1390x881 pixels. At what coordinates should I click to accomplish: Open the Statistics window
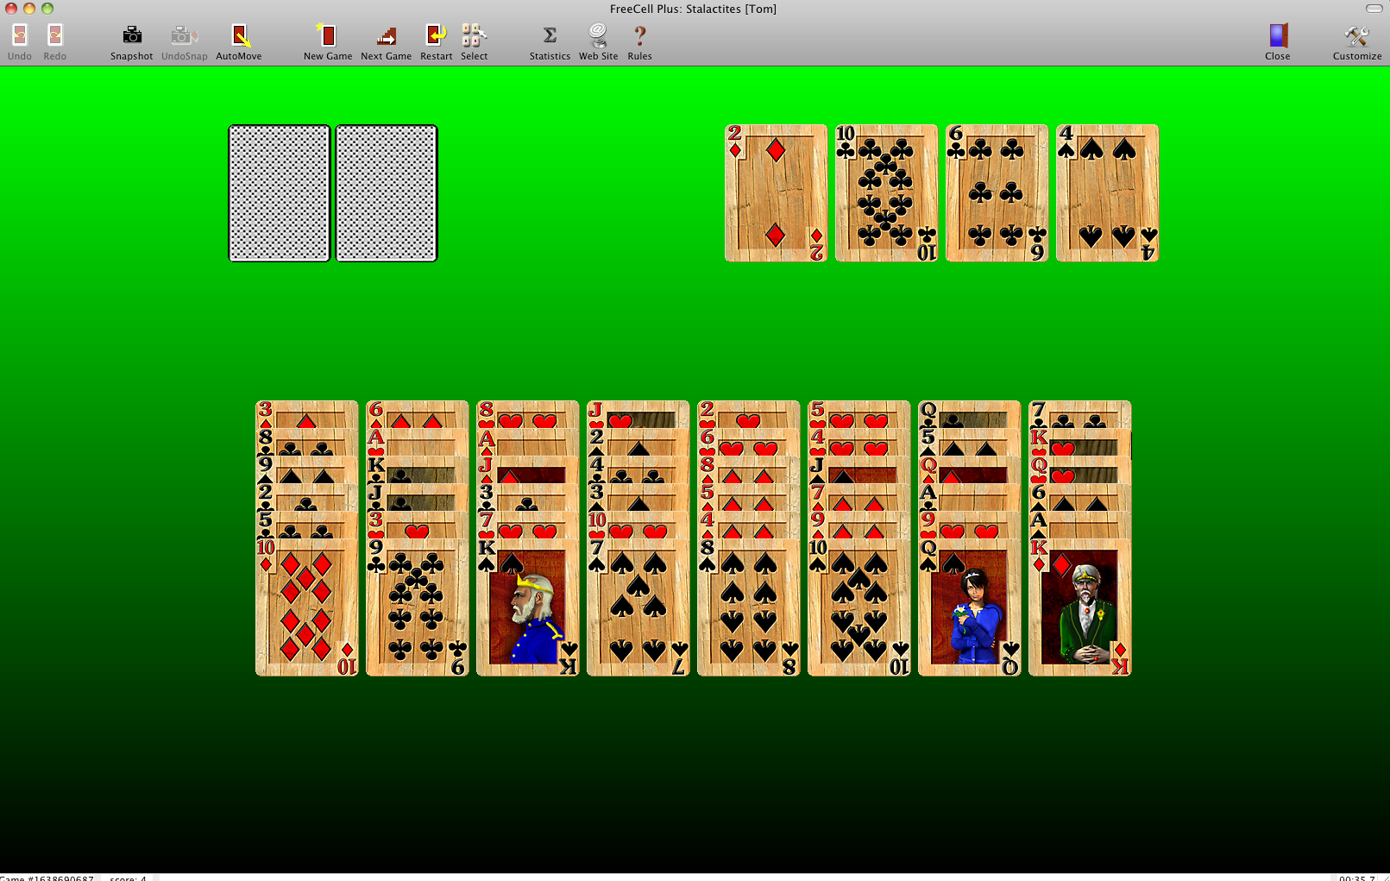(x=550, y=36)
